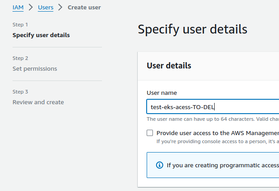The width and height of the screenshot is (279, 191).
Task: Enable the AWS Management Console access checkbox
Action: point(150,133)
